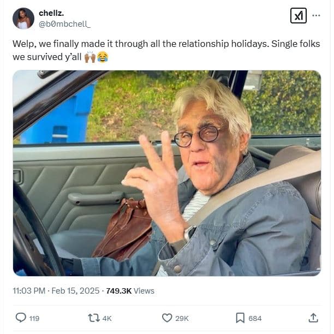Open the Grok explain-post icon
The height and width of the screenshot is (334, 334).
tap(299, 16)
